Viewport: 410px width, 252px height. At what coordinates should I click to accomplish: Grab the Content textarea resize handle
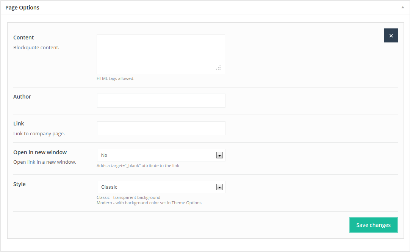[x=219, y=68]
